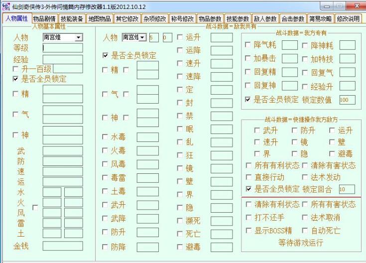Go to the 其它修改 tab
This screenshot has width=366, height=263.
click(127, 18)
